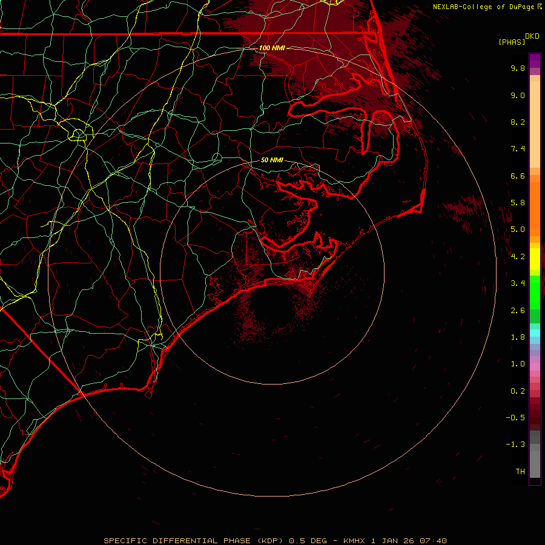Click the 50 NMI range ring label
The width and height of the screenshot is (545, 545).
(272, 160)
